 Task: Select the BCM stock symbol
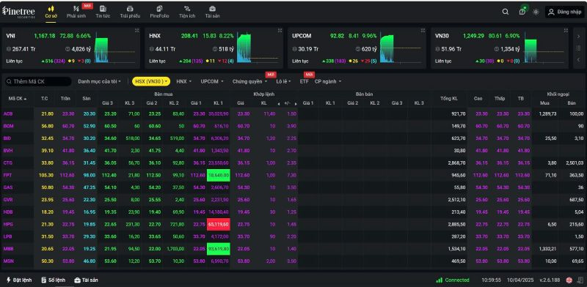8,126
